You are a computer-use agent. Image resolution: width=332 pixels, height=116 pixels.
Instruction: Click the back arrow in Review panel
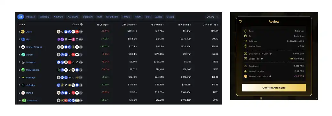(240, 21)
